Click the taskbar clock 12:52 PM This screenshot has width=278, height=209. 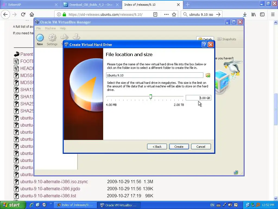point(268,205)
